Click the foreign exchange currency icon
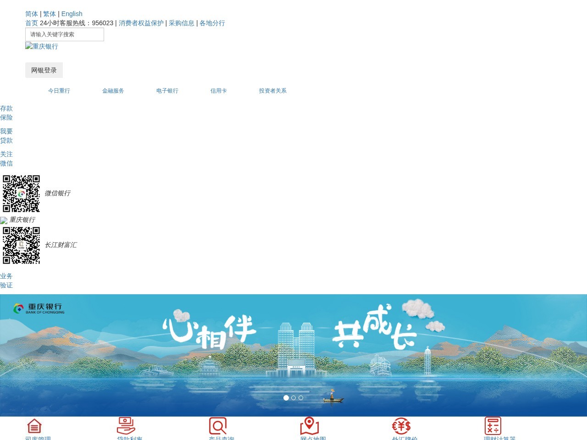The image size is (587, 440). (x=401, y=426)
